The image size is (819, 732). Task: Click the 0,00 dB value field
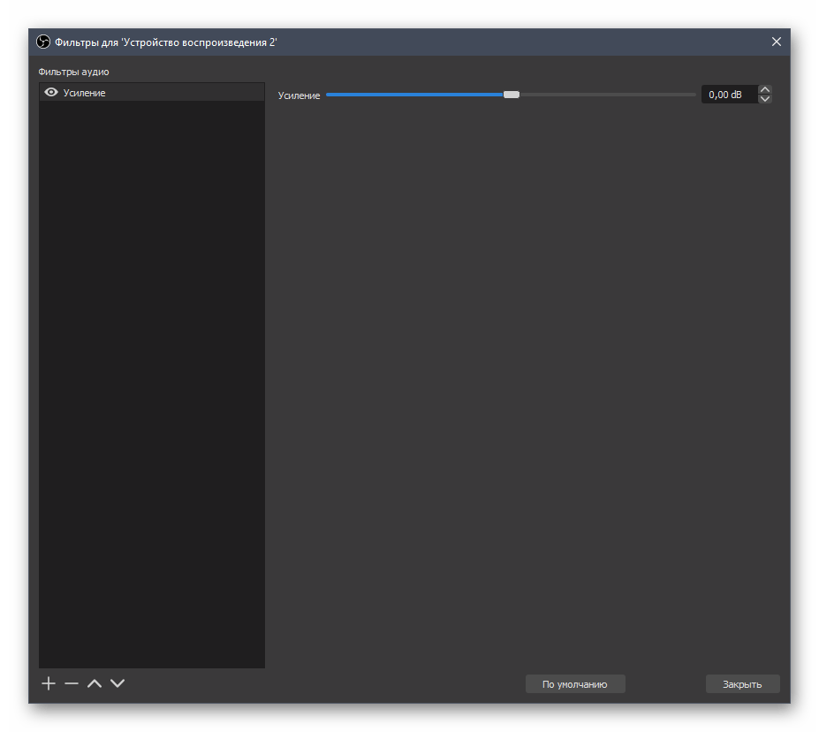tap(728, 95)
